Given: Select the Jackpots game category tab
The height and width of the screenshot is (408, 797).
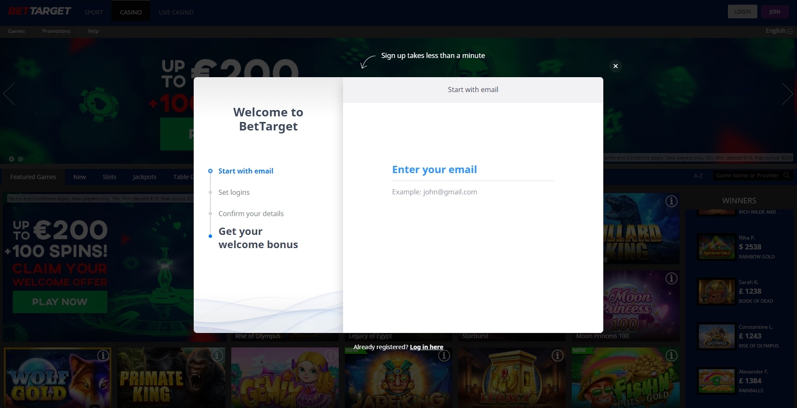Looking at the screenshot, I should (145, 177).
